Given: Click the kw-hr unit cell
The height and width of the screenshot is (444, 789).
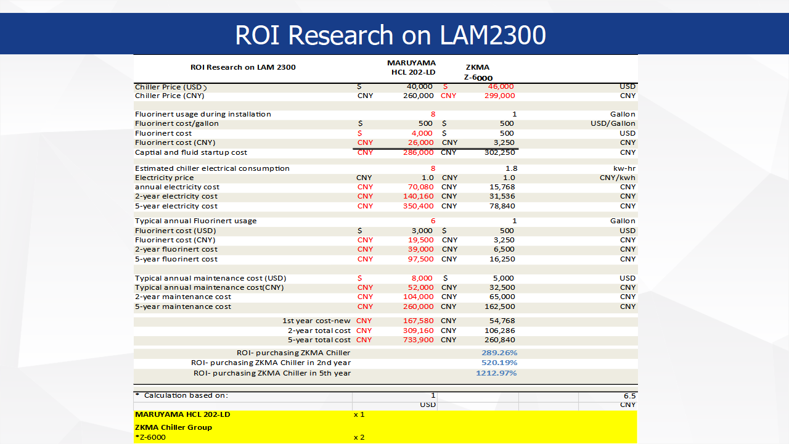Looking at the screenshot, I should pos(623,168).
